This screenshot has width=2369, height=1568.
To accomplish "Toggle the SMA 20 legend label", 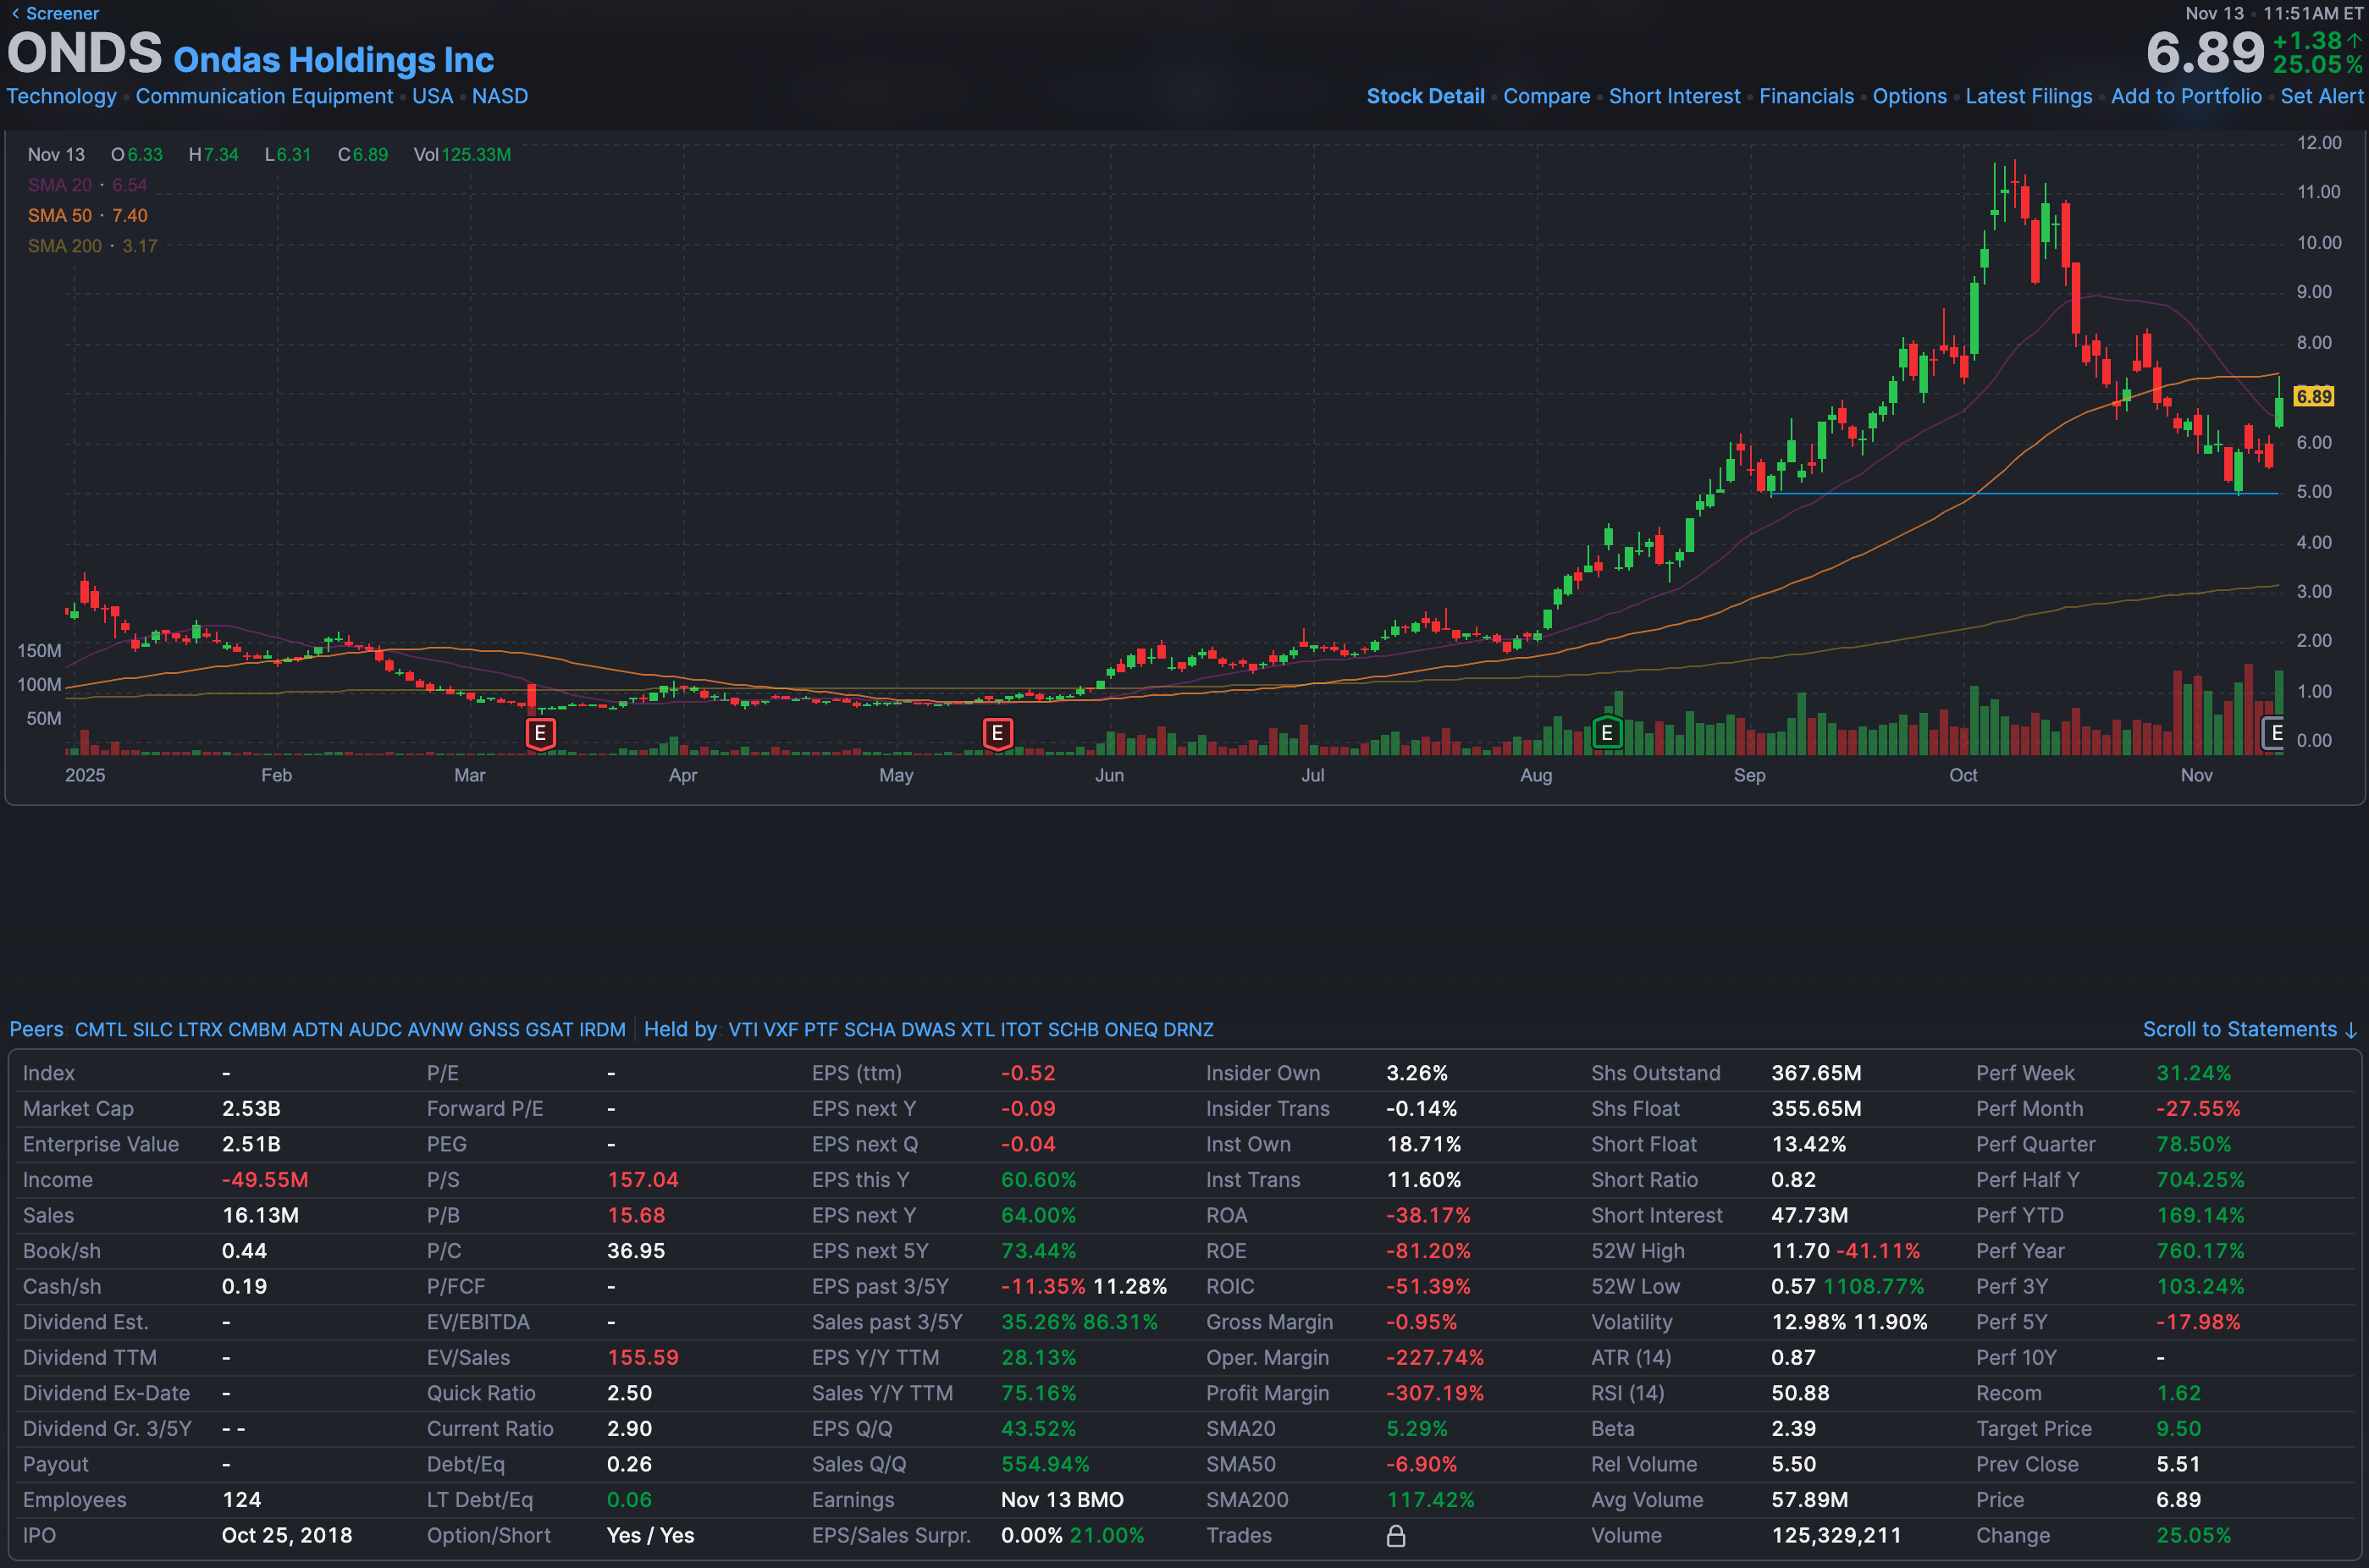I will [x=60, y=185].
